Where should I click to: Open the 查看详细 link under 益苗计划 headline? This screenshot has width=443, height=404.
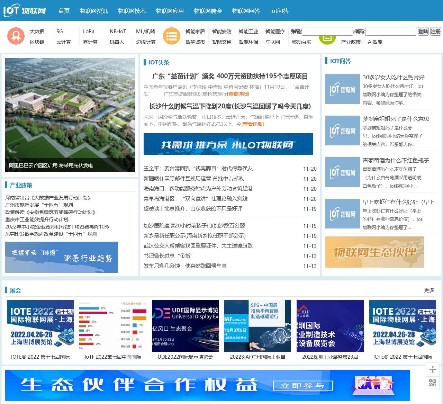[x=238, y=94]
